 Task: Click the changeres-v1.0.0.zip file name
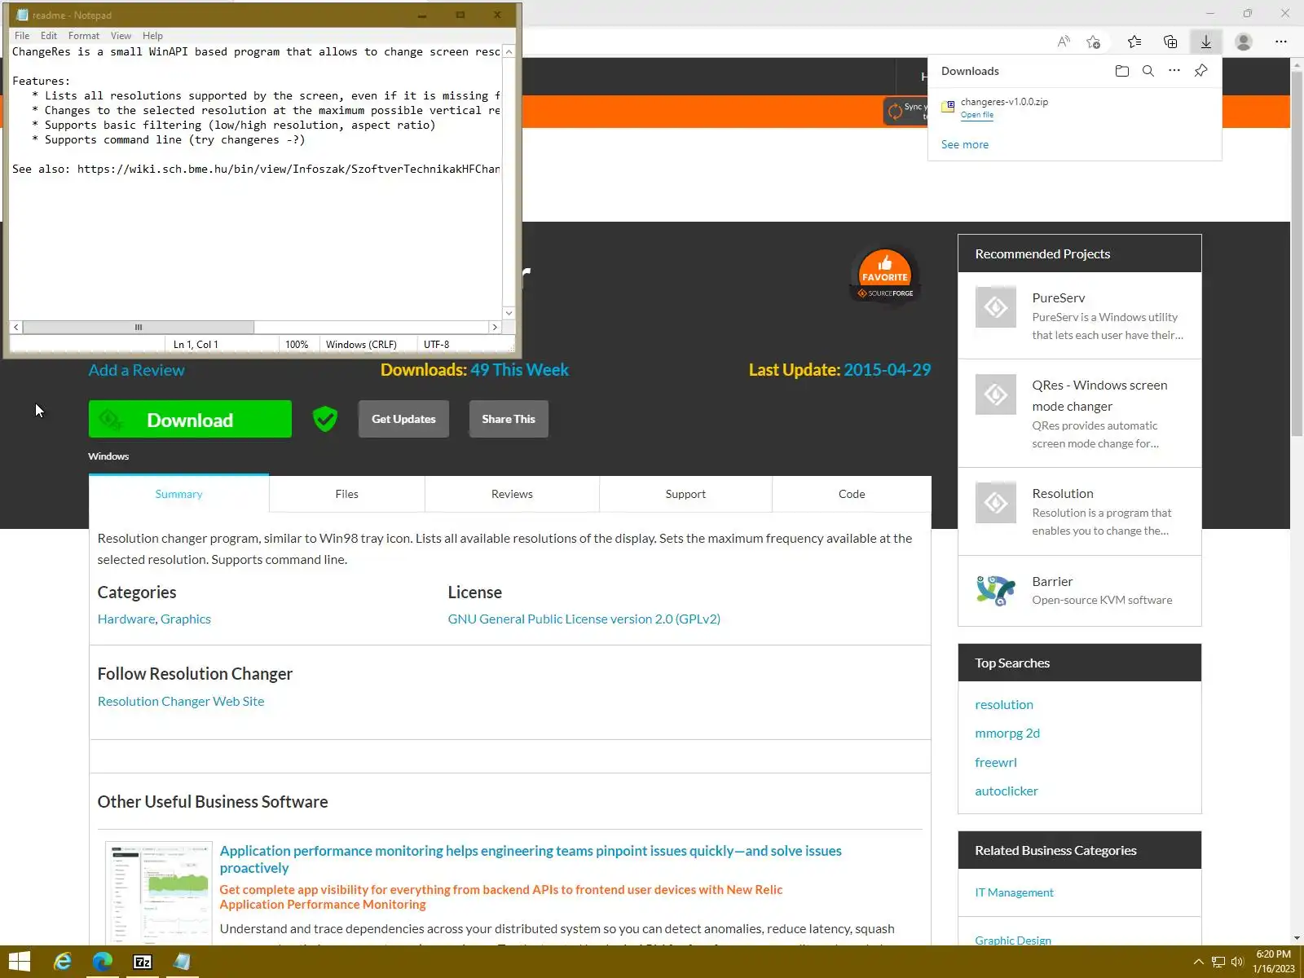pyautogui.click(x=1004, y=102)
